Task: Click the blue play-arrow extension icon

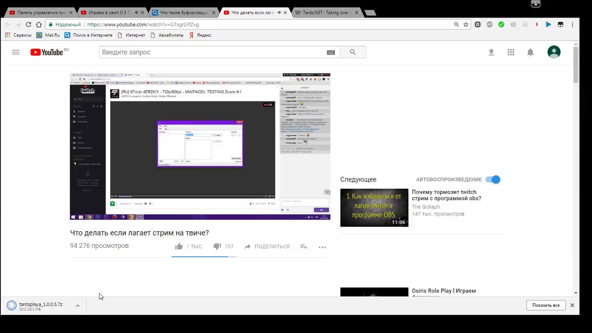Action: pyautogui.click(x=549, y=25)
